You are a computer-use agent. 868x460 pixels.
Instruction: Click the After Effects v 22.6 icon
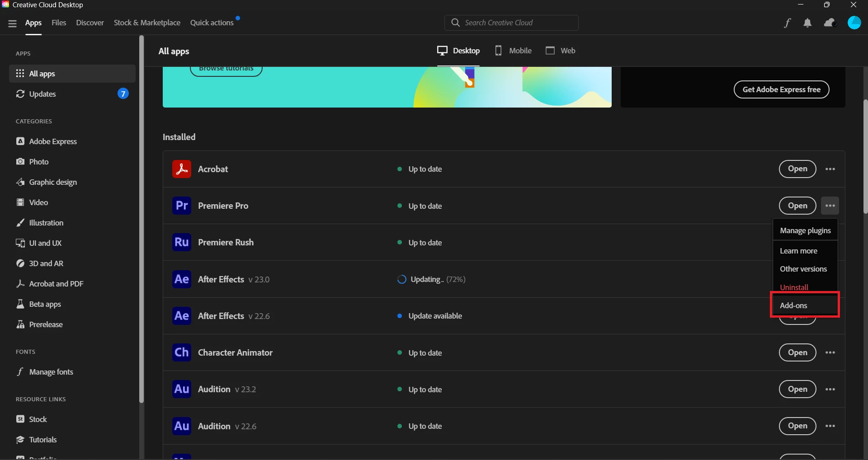[x=182, y=316]
